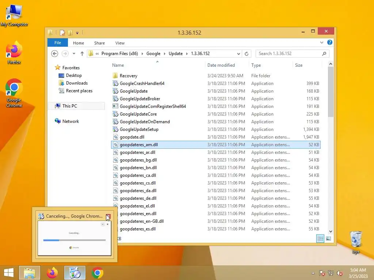
Task: Open the taskbar clock showing 5:04 AM
Action: coord(358,273)
